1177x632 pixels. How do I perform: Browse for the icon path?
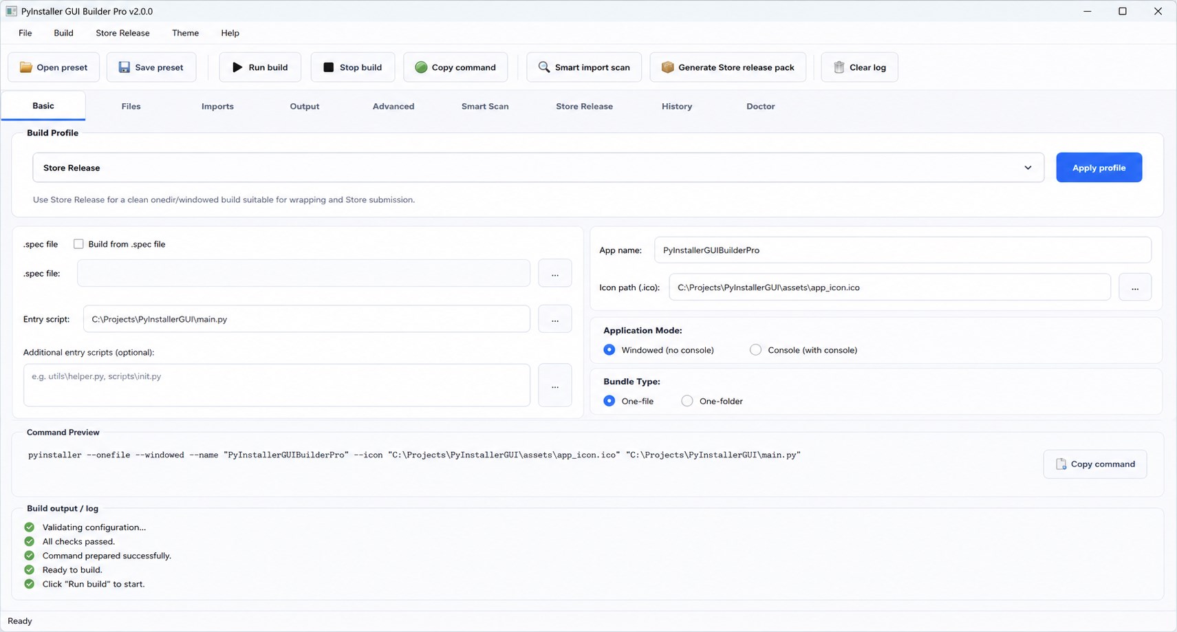(1135, 287)
